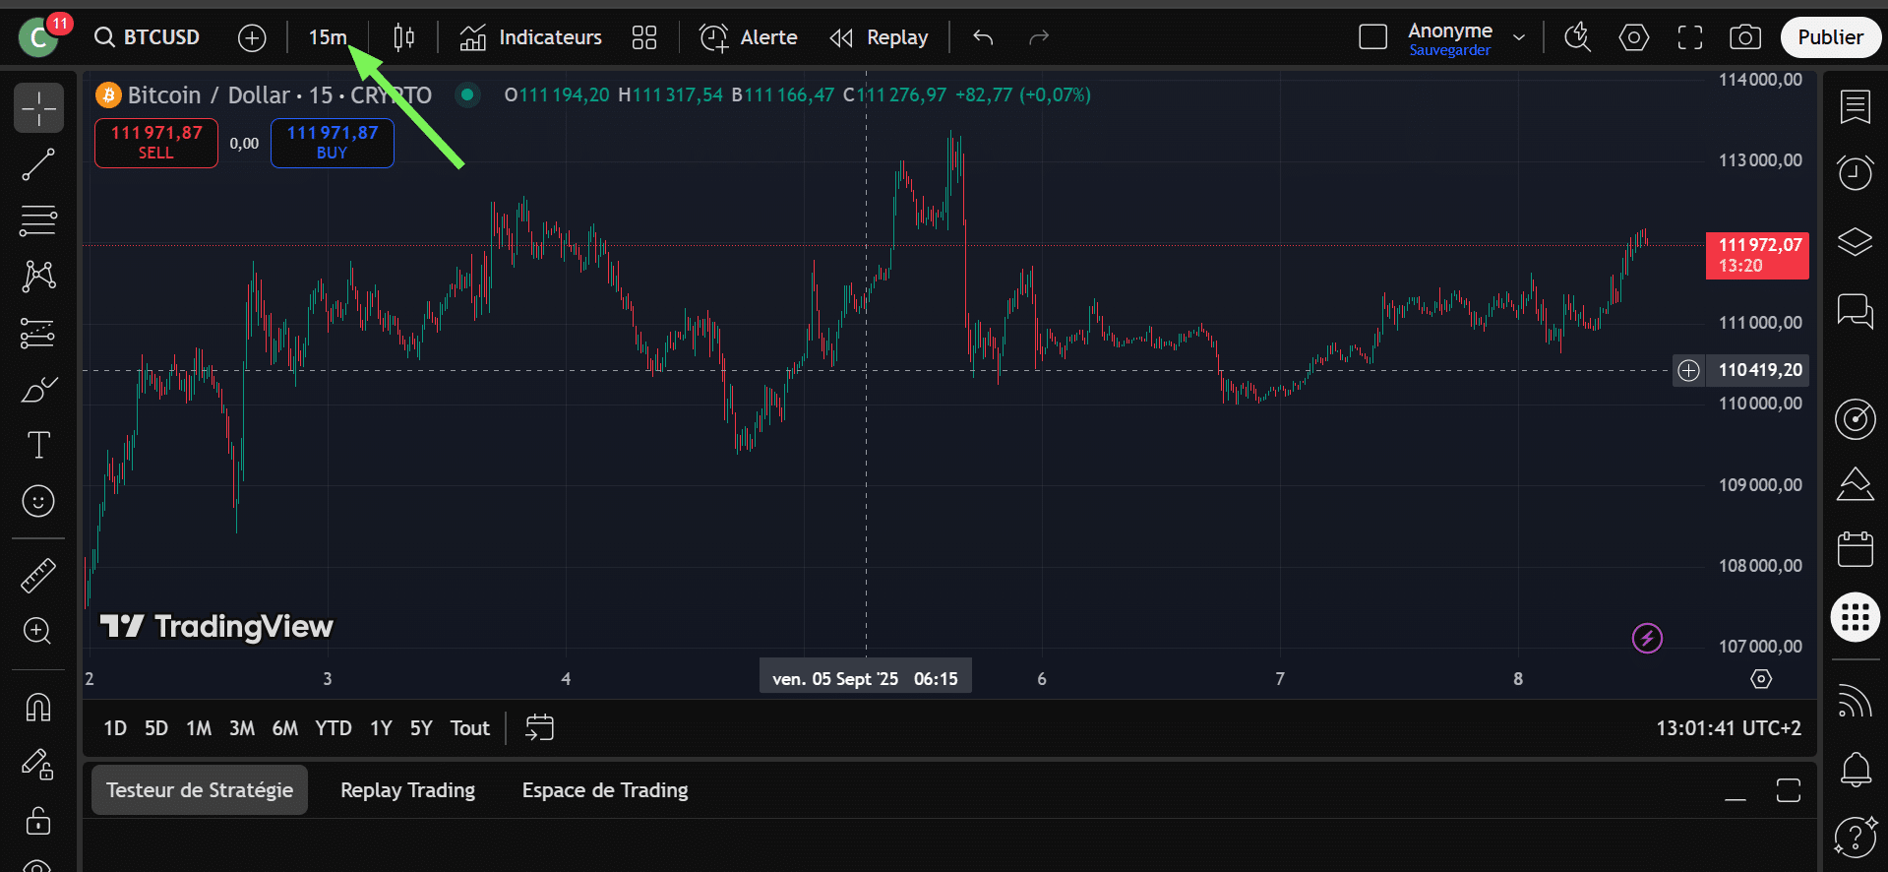1888x872 pixels.
Task: Open the candlestick chart type menu
Action: pyautogui.click(x=403, y=37)
